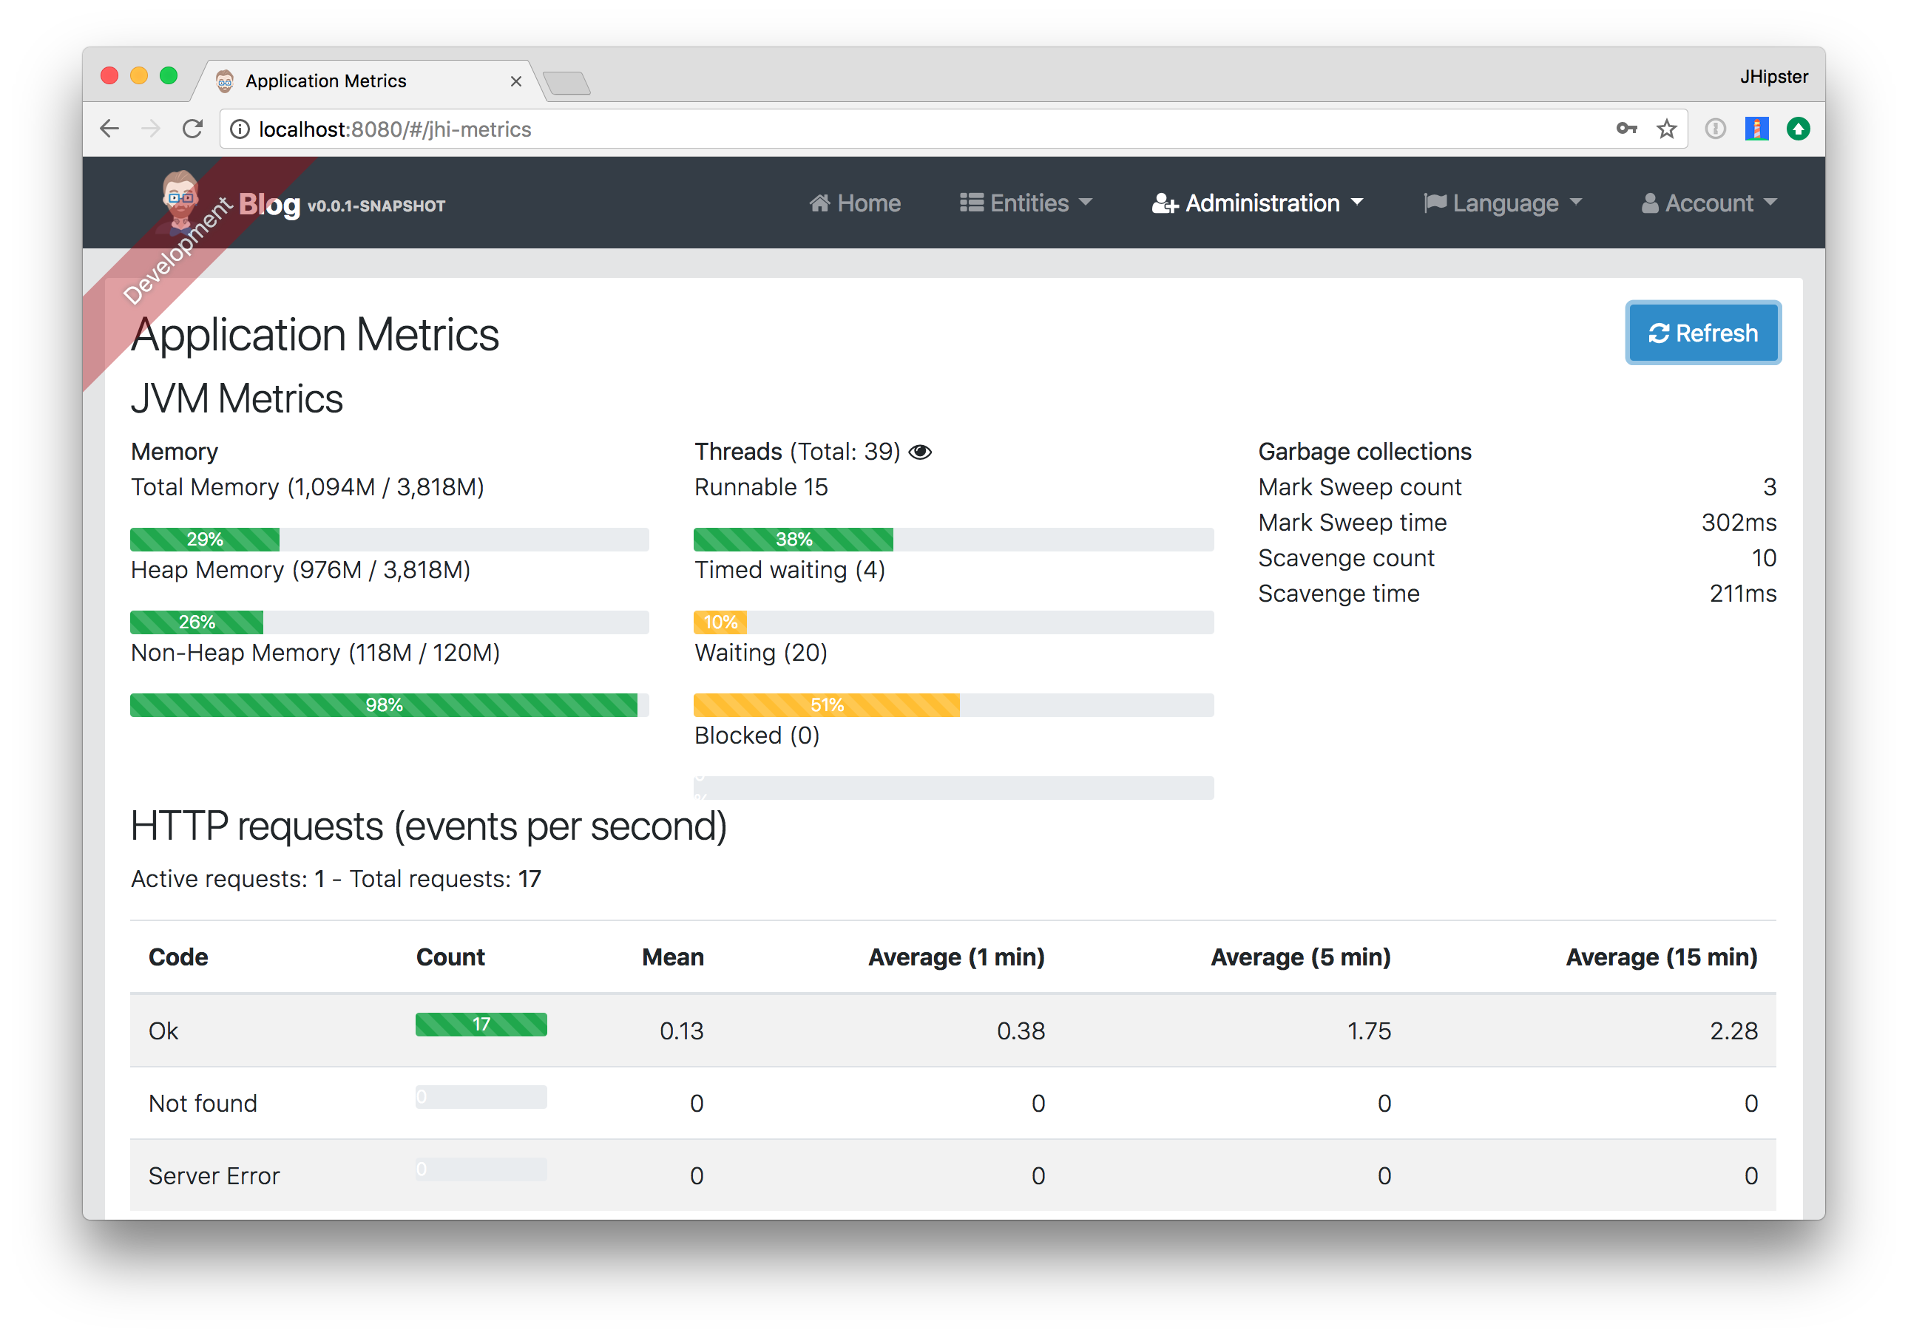Show thread details with the eye icon
Screen dimensions: 1908x1338
[920, 452]
